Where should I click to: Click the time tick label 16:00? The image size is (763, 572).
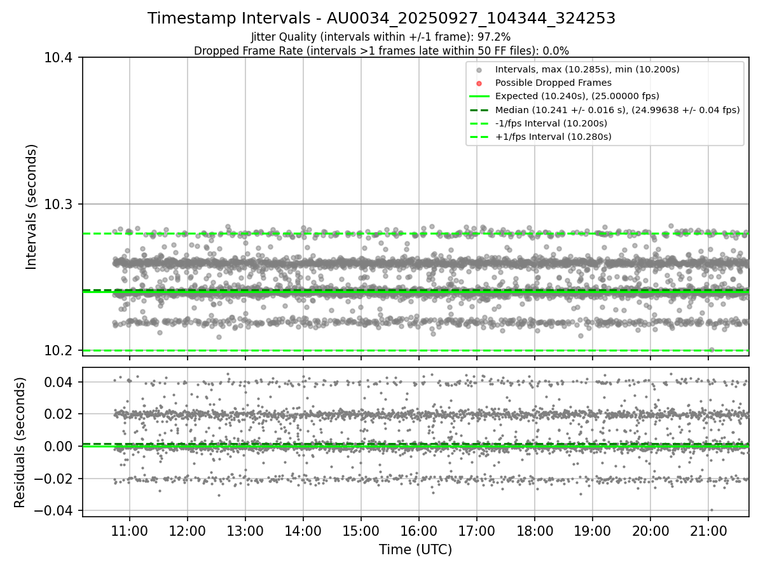point(419,531)
